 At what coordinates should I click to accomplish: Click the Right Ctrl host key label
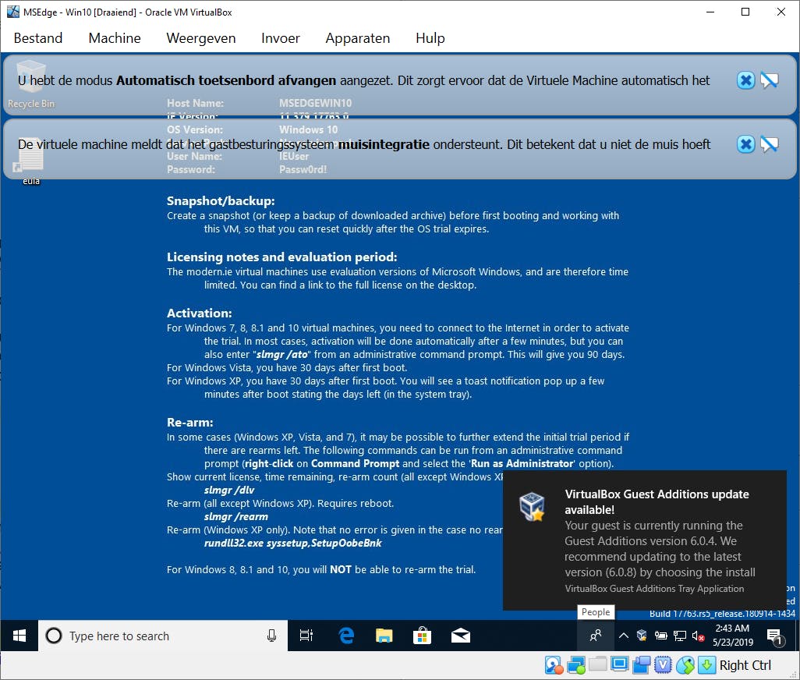(745, 665)
